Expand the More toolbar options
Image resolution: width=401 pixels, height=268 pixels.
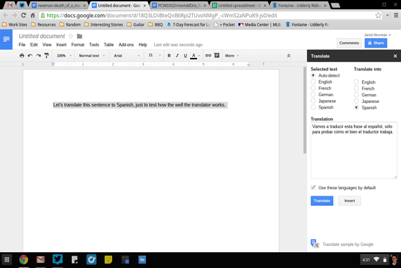point(232,55)
